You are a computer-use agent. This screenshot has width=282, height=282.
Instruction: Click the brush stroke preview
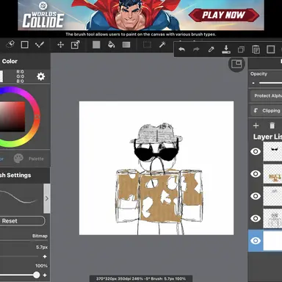(x=21, y=198)
